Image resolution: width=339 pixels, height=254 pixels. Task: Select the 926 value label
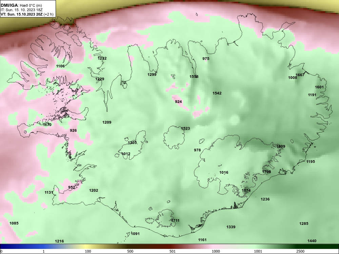pyautogui.click(x=73, y=130)
